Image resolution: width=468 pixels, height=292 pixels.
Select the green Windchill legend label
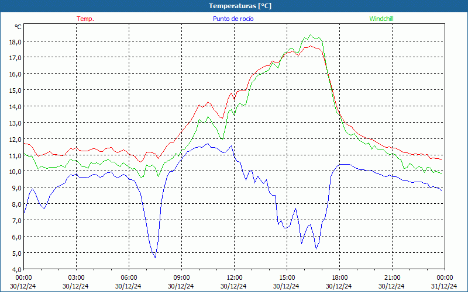[381, 19]
